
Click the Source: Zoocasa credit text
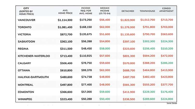click(172, 103)
